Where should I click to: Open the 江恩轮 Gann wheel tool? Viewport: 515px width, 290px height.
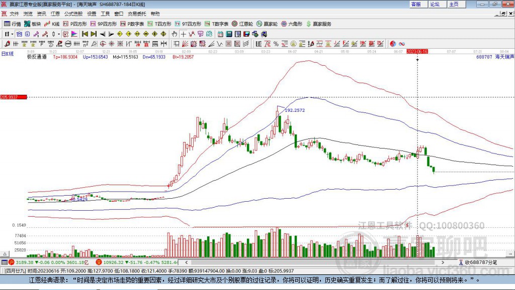242,24
